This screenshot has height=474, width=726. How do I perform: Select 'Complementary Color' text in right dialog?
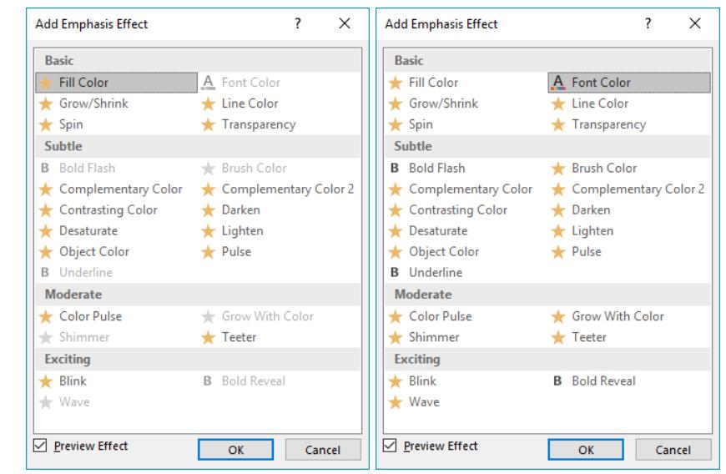(471, 189)
